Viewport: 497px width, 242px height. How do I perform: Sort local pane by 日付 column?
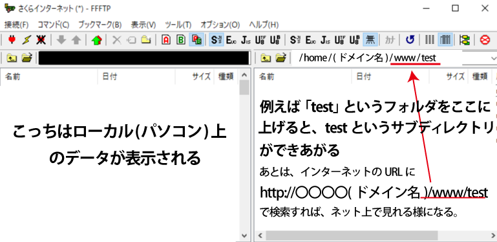[x=136, y=77]
